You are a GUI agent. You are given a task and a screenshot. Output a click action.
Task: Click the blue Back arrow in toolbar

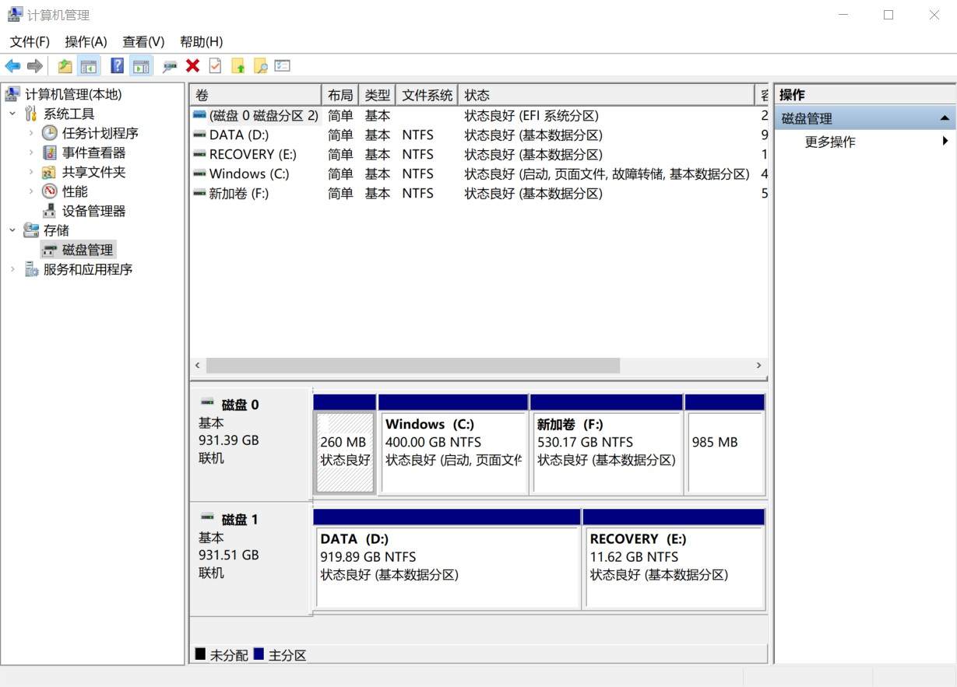coord(12,66)
